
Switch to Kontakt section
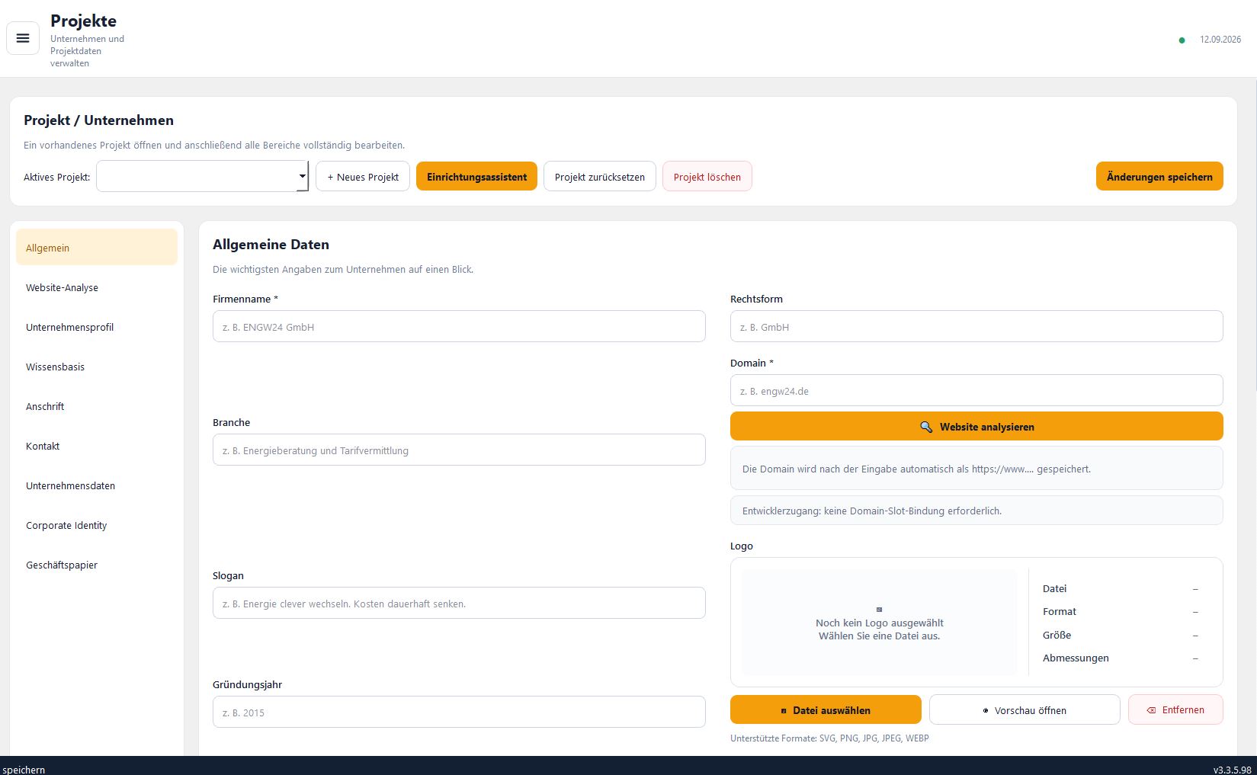(97, 446)
